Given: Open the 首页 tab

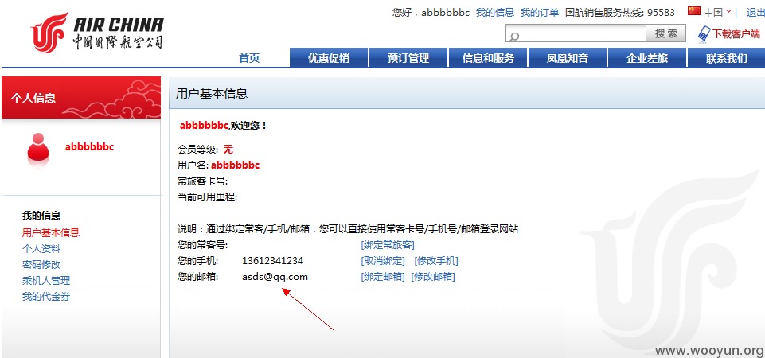Looking at the screenshot, I should pos(249,58).
